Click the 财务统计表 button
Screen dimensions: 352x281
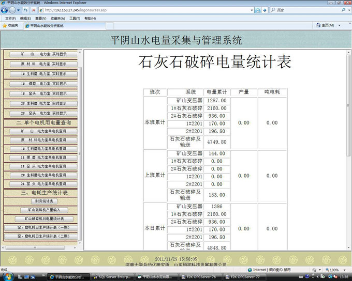point(43,201)
